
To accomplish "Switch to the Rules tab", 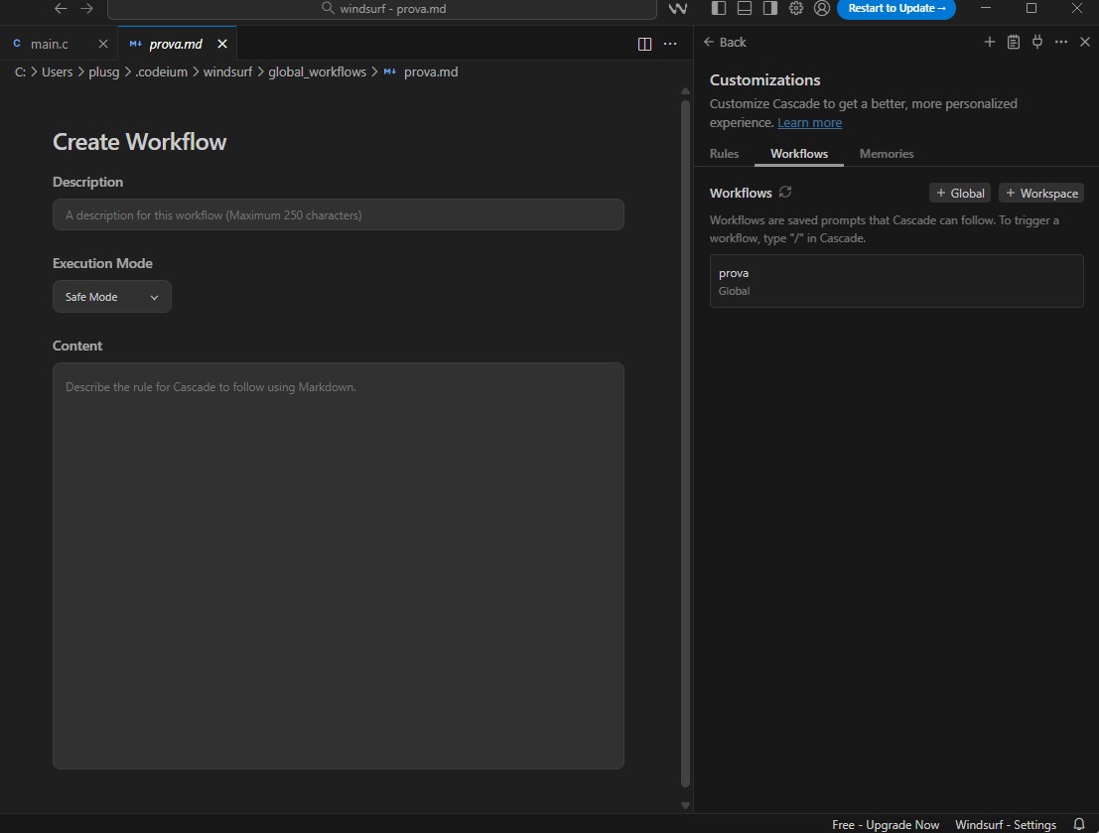I will 724,154.
